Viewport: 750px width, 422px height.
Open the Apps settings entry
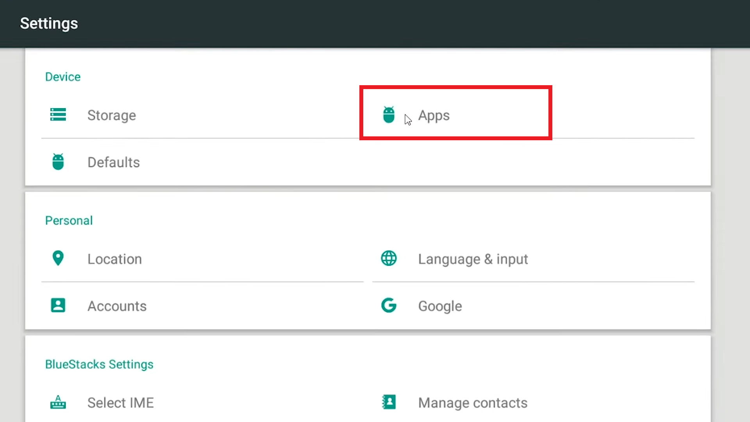434,115
